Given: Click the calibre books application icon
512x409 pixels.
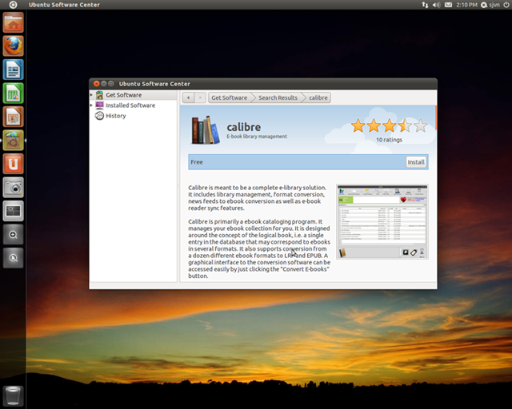Looking at the screenshot, I should (206, 130).
